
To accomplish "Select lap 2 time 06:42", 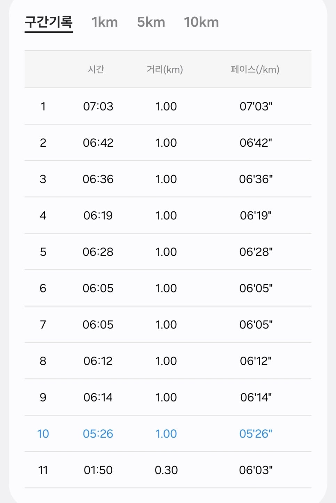I will point(98,143).
